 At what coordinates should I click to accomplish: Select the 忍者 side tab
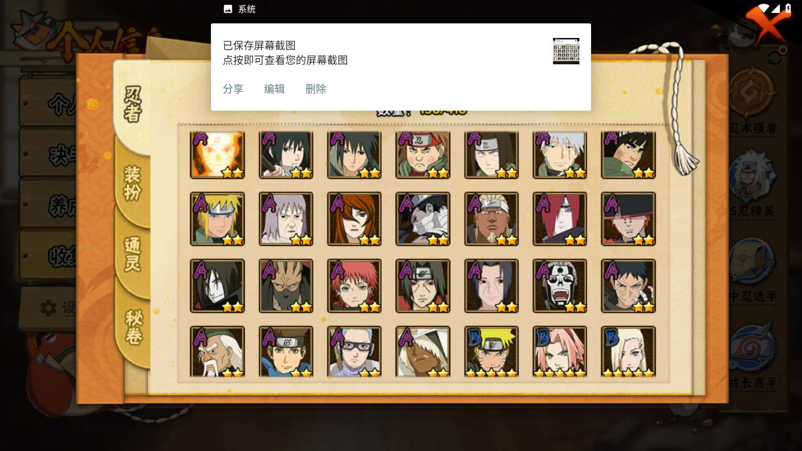(x=132, y=104)
